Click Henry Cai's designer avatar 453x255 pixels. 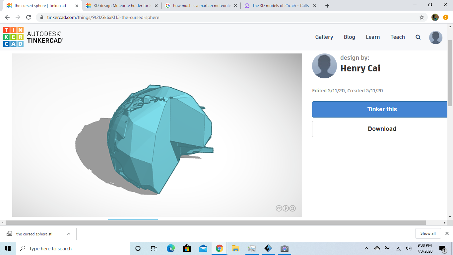click(x=324, y=66)
